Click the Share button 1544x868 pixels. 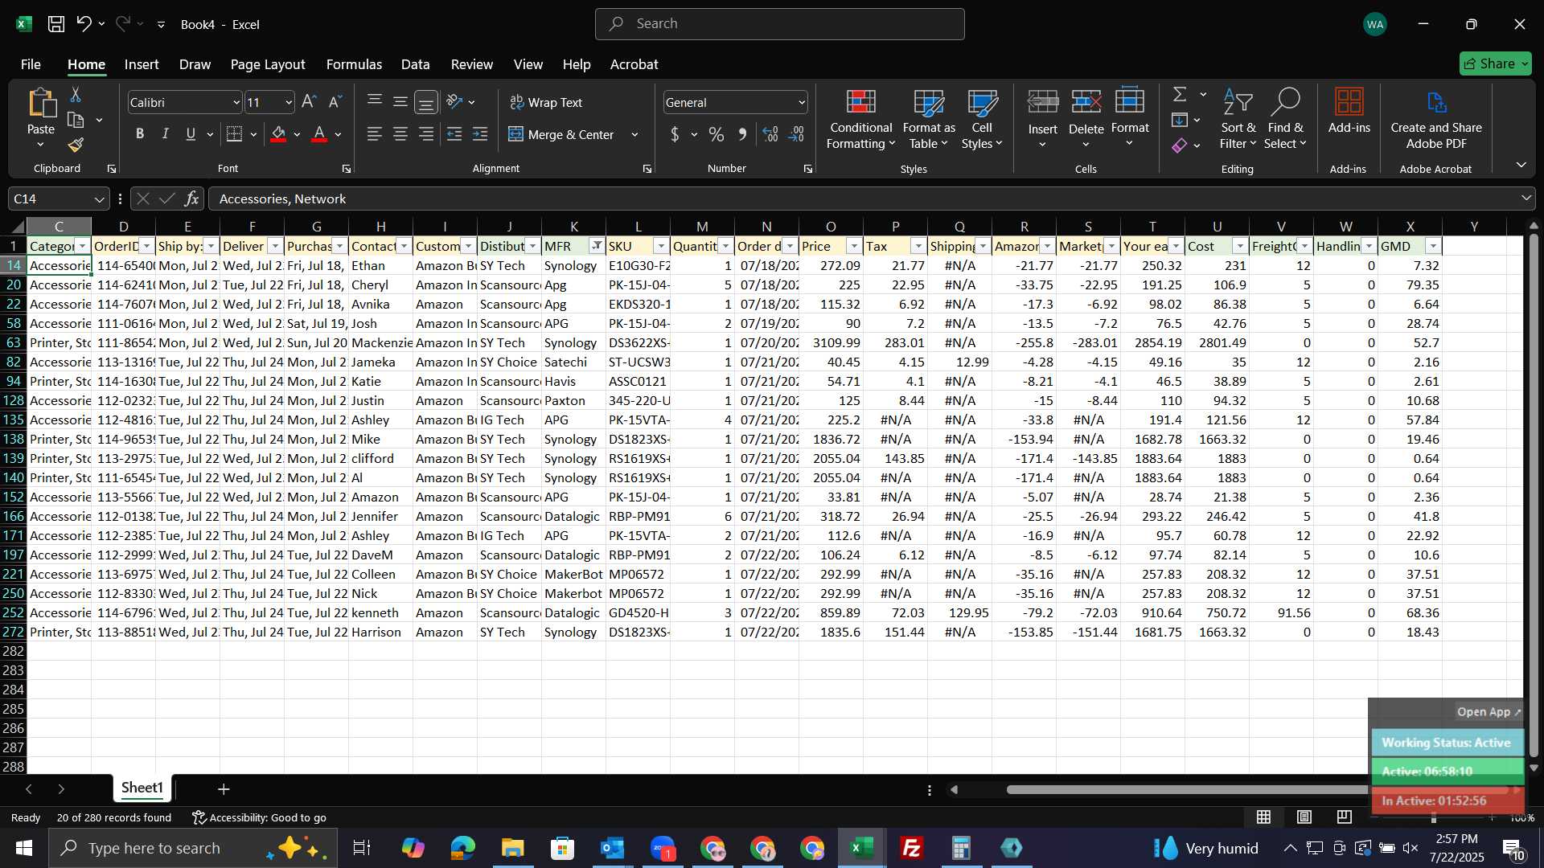tap(1496, 63)
